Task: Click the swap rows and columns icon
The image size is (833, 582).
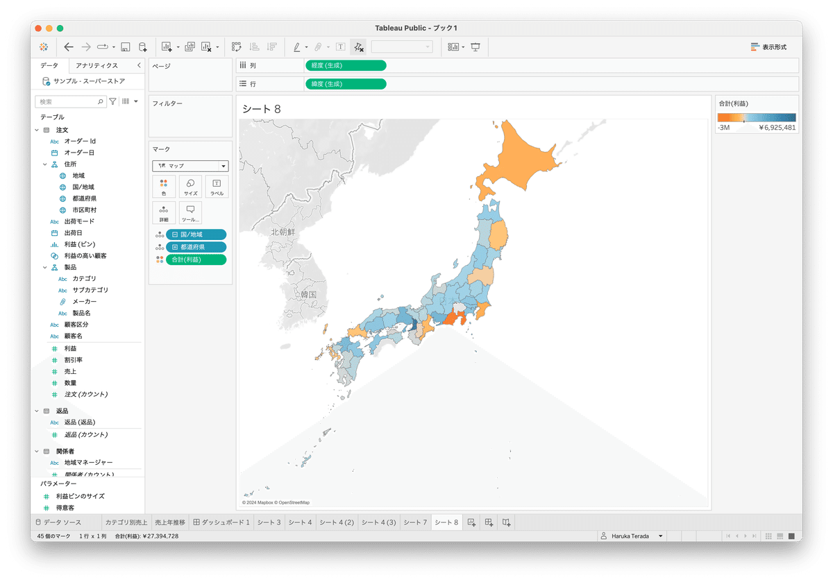Action: (x=237, y=46)
